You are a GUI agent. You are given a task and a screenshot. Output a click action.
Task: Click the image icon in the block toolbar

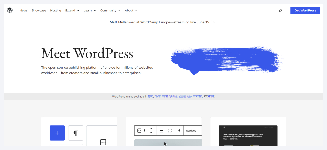(139, 131)
